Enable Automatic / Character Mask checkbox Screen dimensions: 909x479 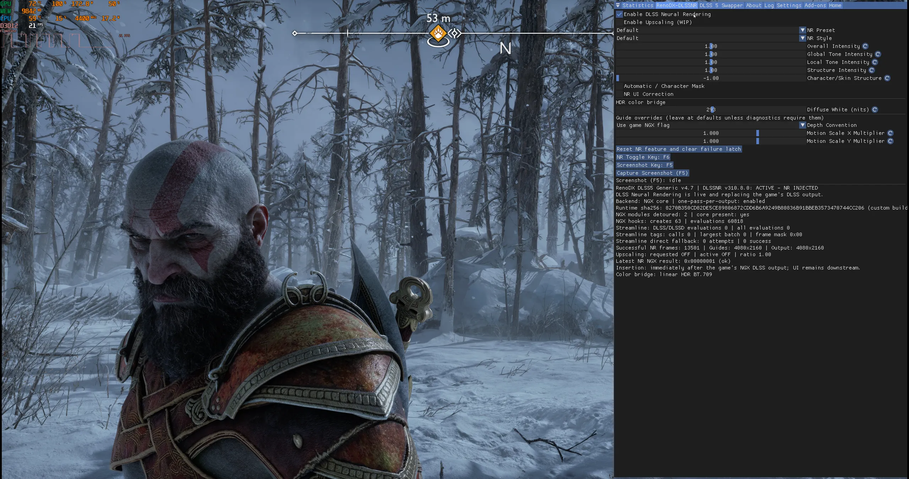tap(620, 86)
